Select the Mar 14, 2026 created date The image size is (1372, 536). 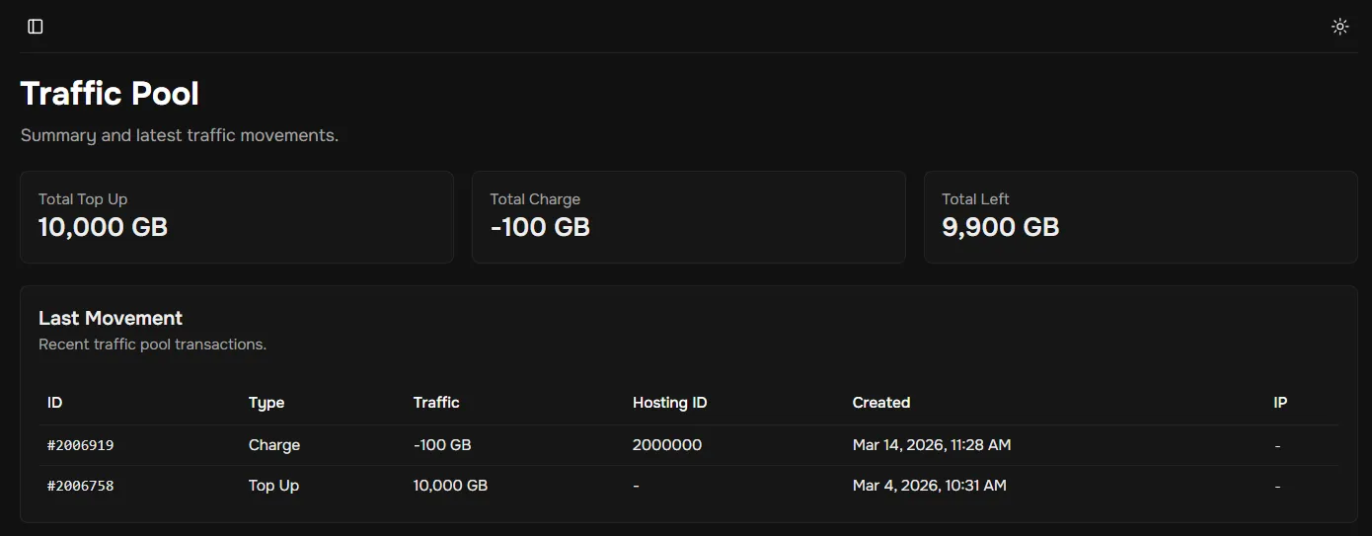[931, 445]
